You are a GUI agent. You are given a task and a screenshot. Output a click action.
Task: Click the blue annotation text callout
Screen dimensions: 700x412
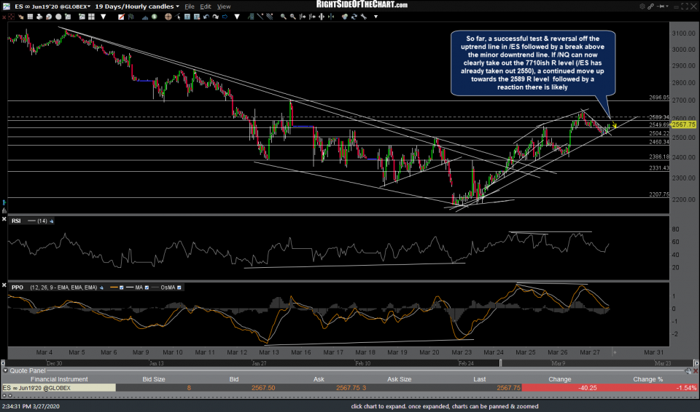[x=532, y=63]
